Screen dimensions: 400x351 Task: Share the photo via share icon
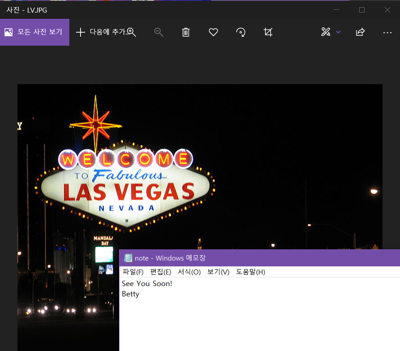click(x=360, y=32)
